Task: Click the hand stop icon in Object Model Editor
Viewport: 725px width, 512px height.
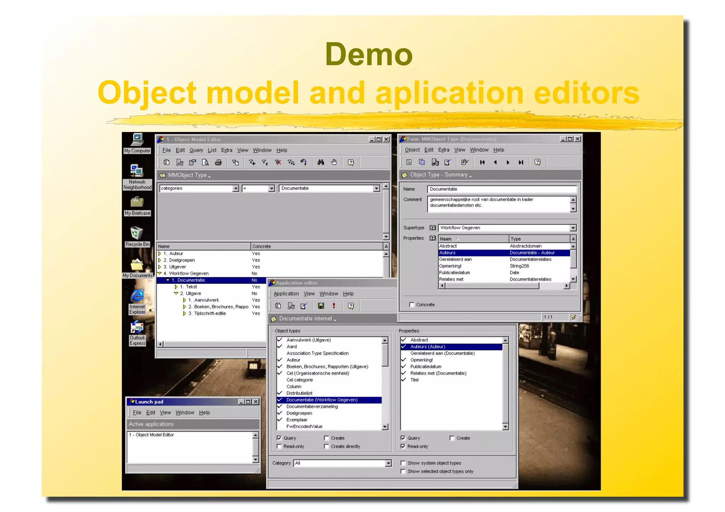Action: tap(334, 162)
